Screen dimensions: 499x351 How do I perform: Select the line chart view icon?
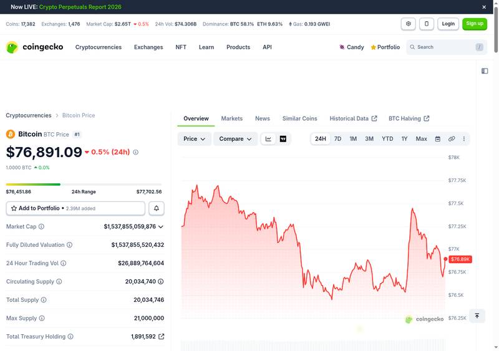(268, 139)
